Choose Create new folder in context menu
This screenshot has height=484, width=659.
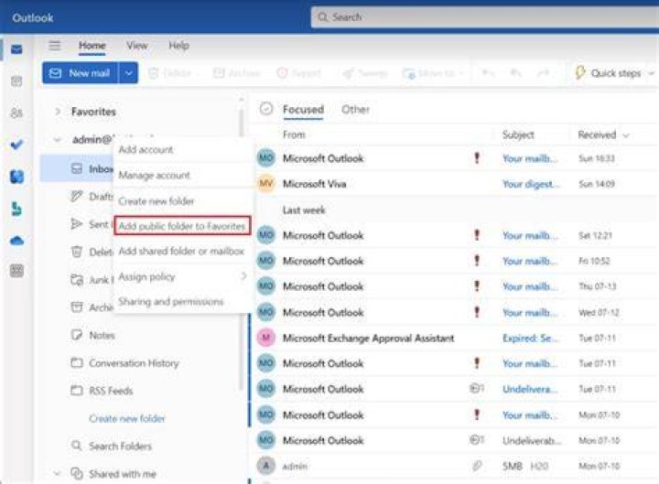(157, 200)
